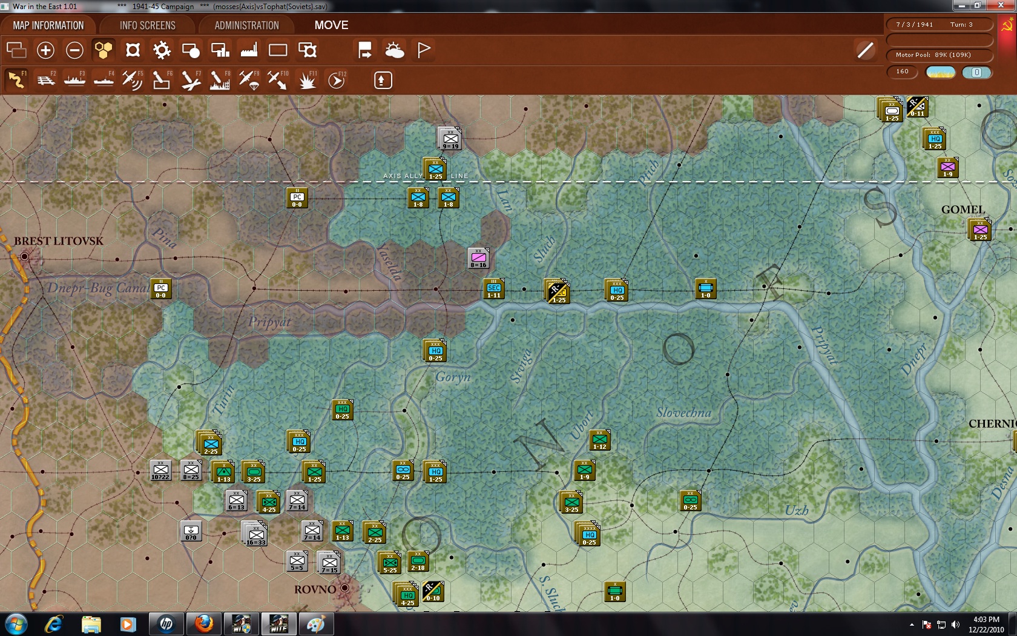The height and width of the screenshot is (636, 1017).
Task: Click the overlapping windows map icon
Action: [x=16, y=50]
